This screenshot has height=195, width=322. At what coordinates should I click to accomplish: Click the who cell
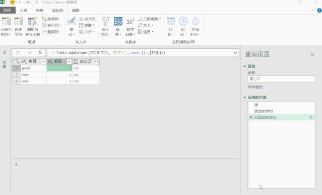coord(34,81)
